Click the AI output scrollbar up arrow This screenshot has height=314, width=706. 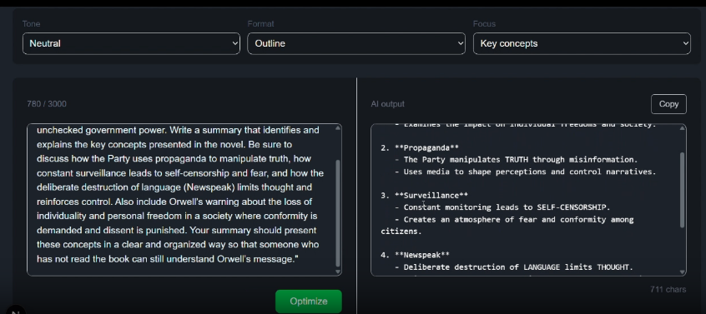pyautogui.click(x=683, y=128)
